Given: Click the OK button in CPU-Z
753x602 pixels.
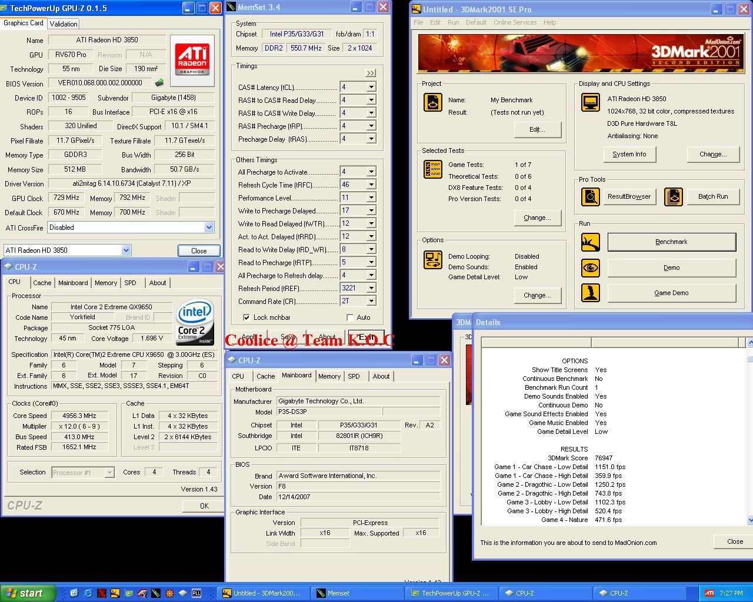Looking at the screenshot, I should point(204,506).
